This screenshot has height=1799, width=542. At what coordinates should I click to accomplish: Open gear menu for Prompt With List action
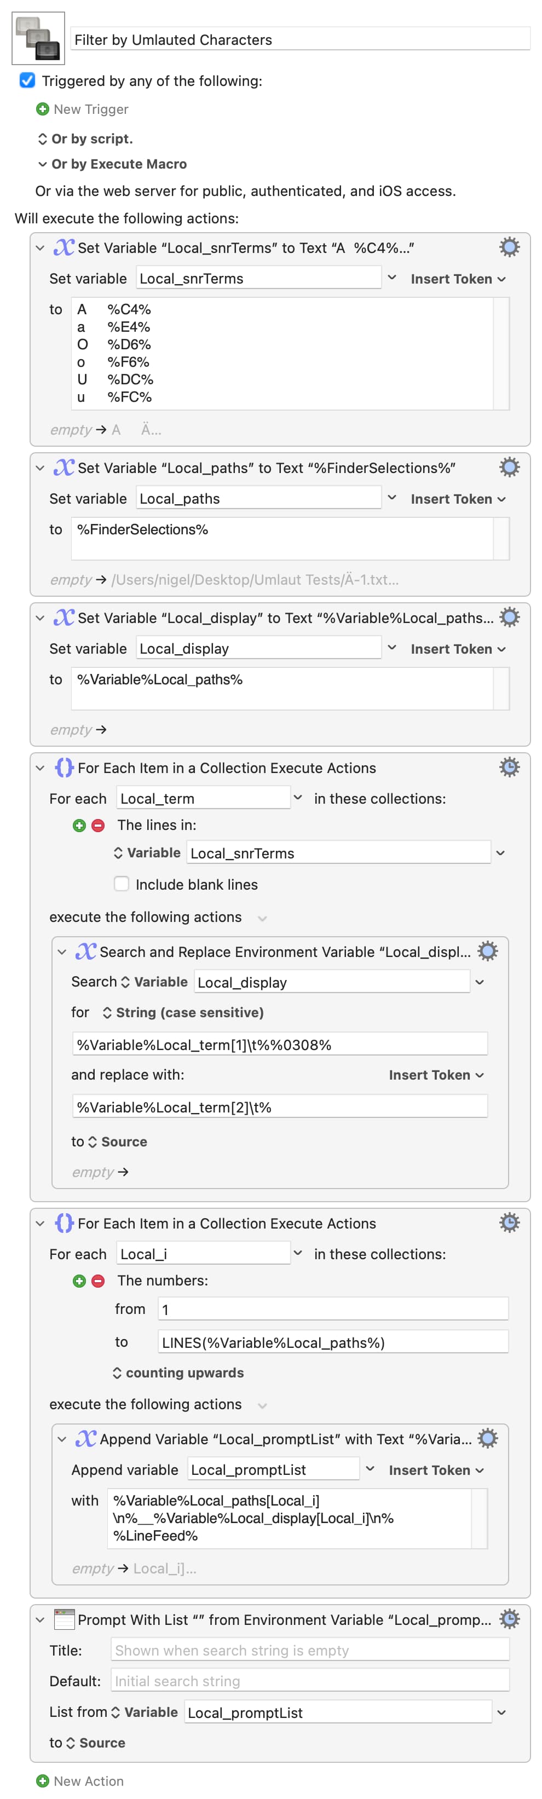coord(509,1619)
